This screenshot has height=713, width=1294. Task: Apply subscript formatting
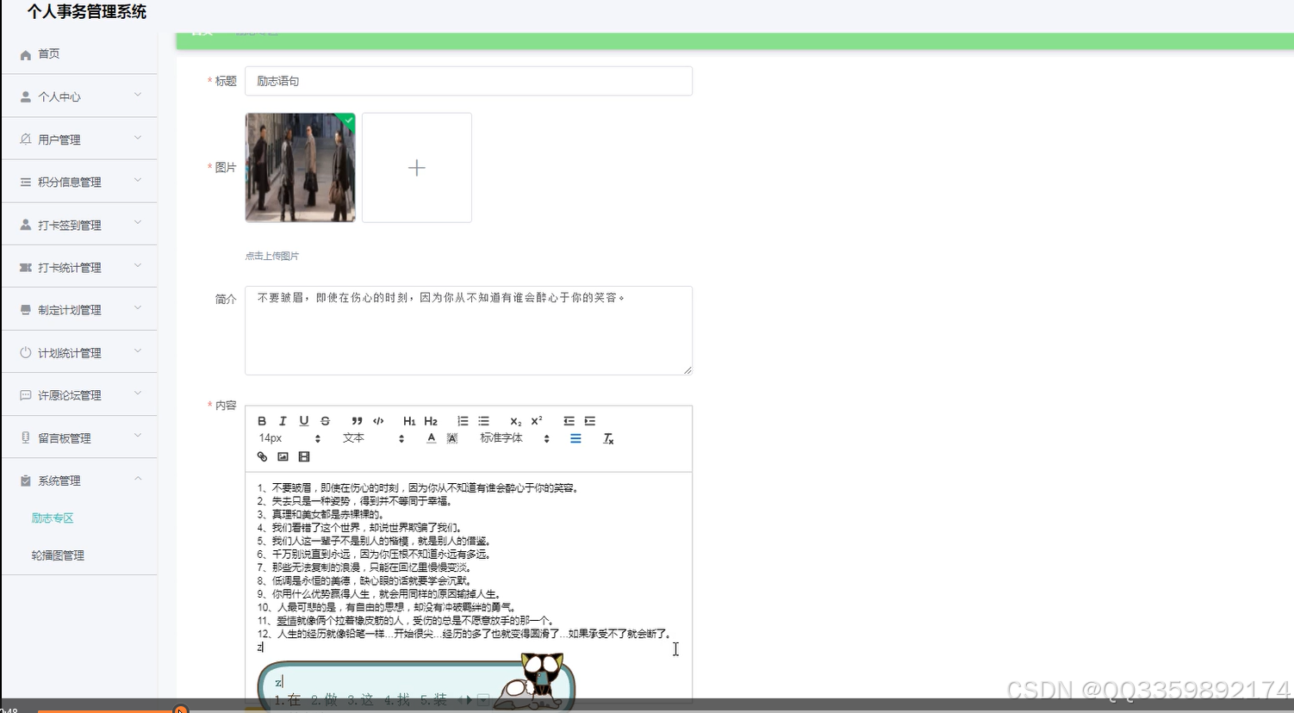(515, 421)
